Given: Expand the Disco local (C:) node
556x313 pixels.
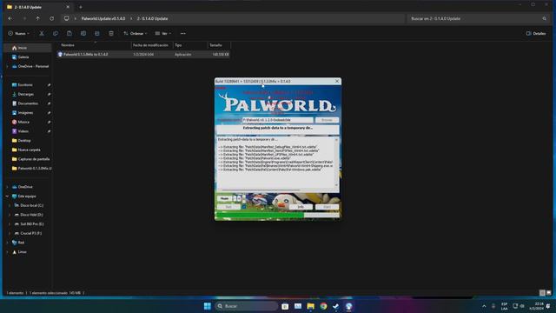Looking at the screenshot, I should pyautogui.click(x=10, y=205).
